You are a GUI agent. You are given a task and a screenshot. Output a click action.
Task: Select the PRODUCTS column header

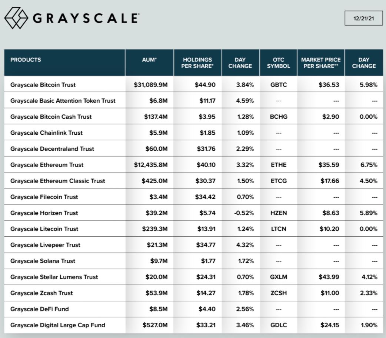(26, 60)
